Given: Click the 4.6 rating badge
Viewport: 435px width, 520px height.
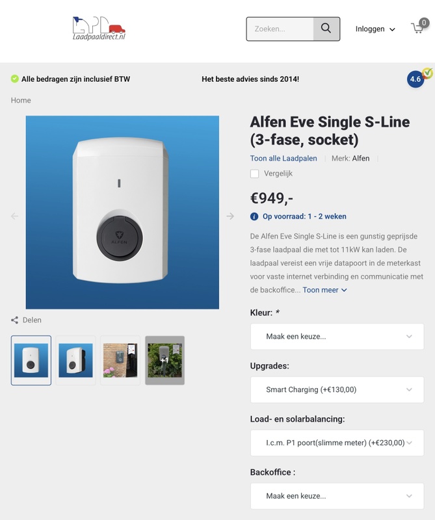Looking at the screenshot, I should [x=415, y=79].
